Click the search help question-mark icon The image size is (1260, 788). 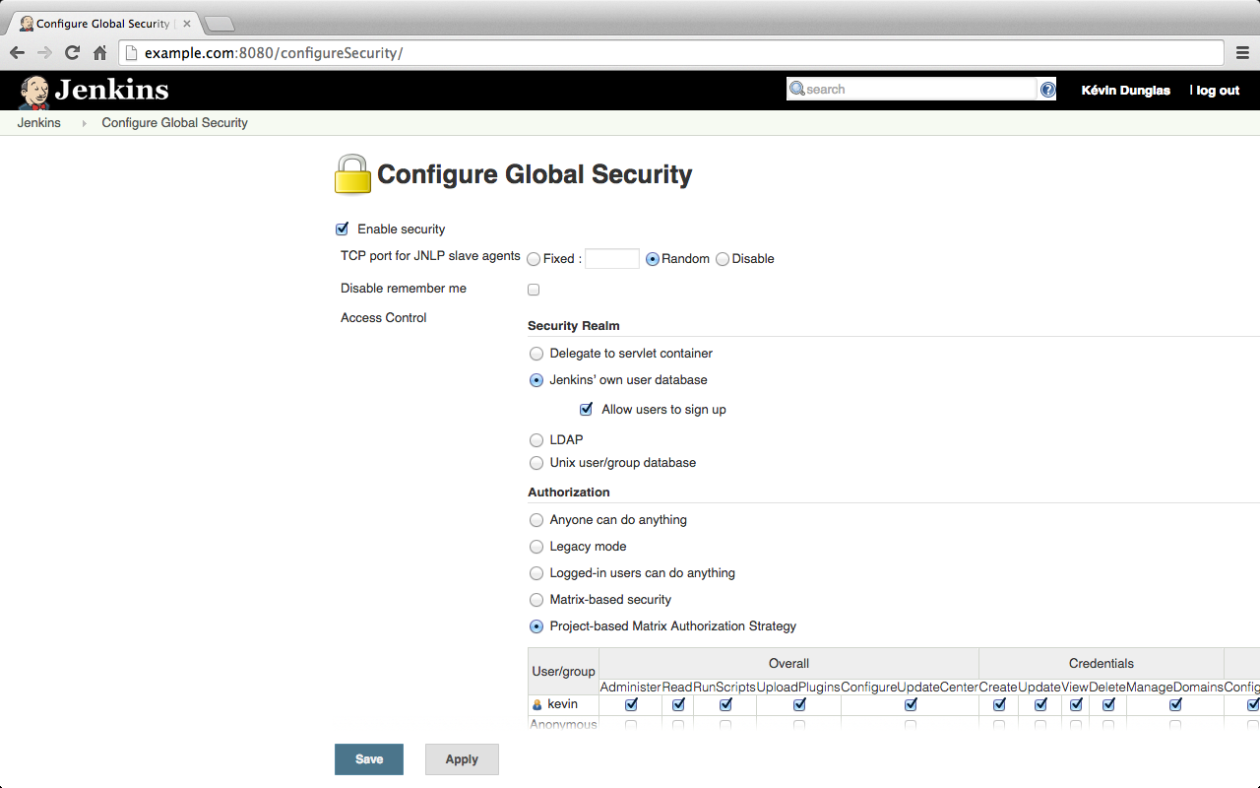point(1047,90)
